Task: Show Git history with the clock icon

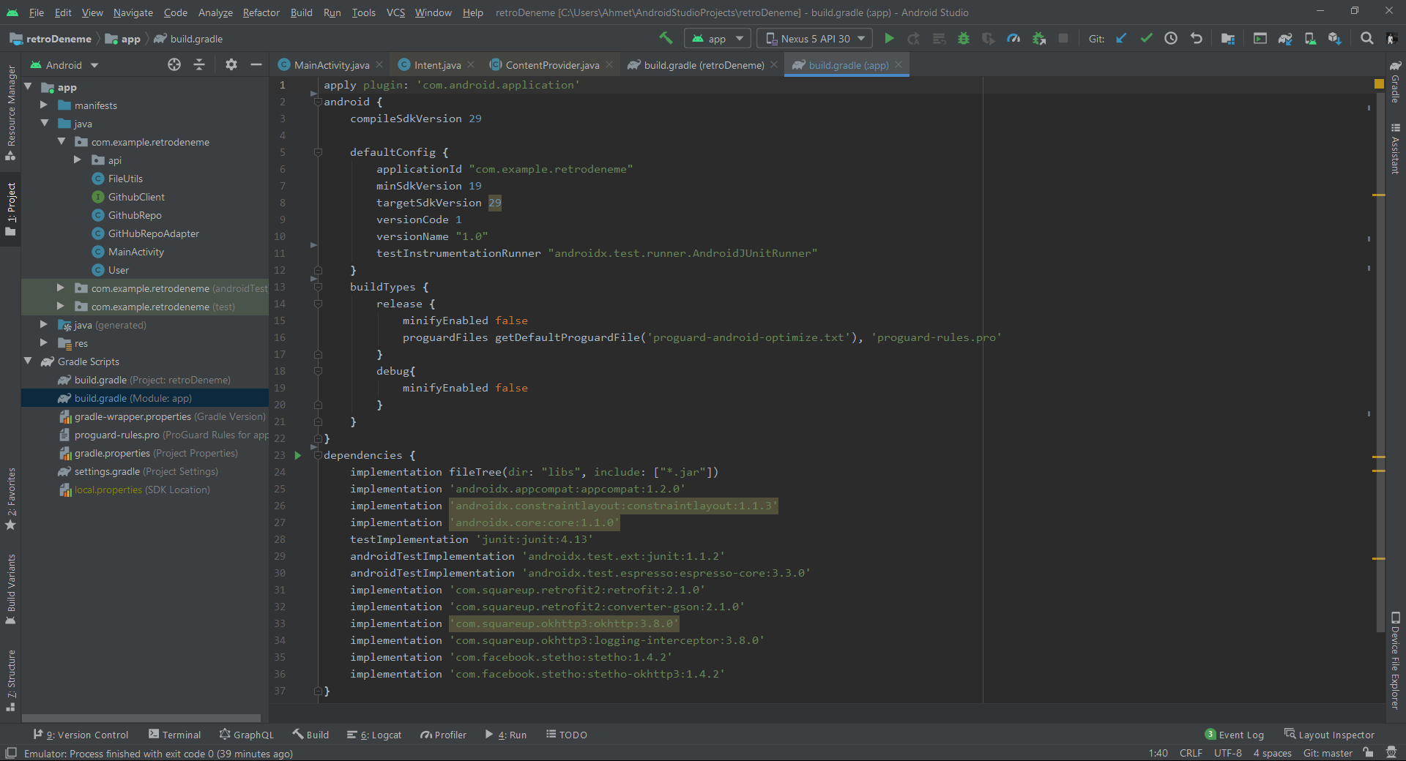Action: coord(1171,39)
